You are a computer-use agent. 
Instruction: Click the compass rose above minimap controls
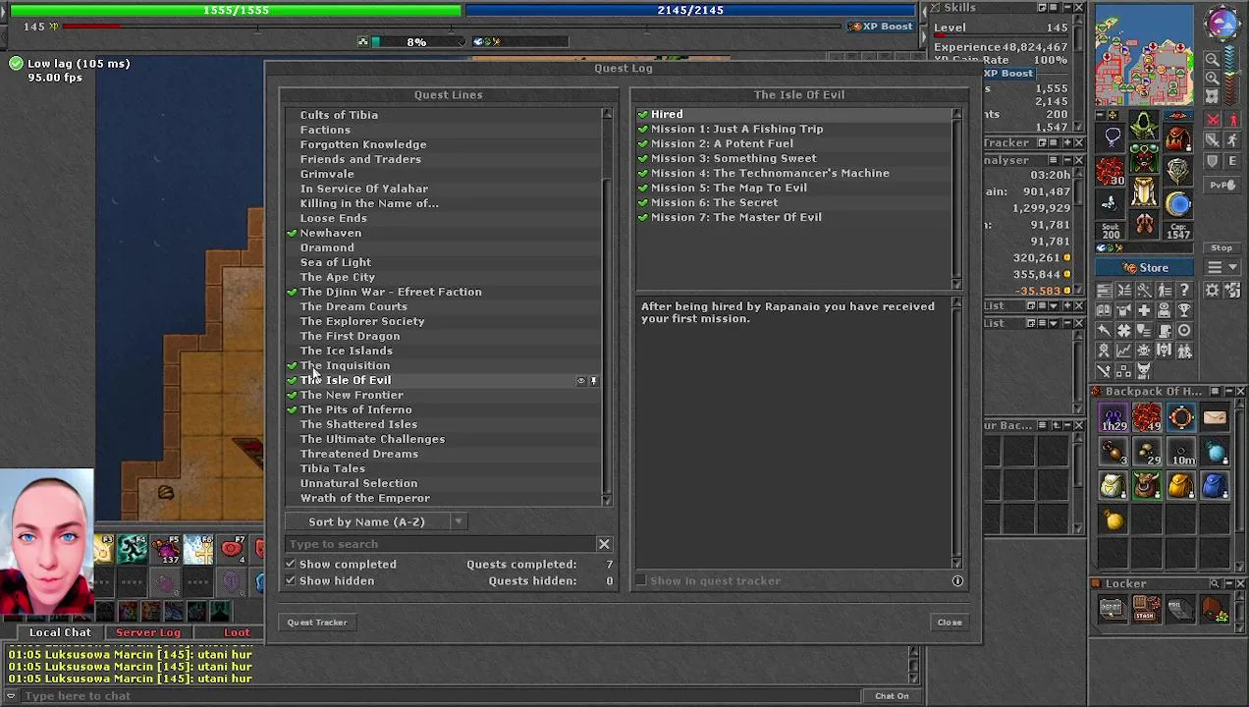tap(1222, 24)
